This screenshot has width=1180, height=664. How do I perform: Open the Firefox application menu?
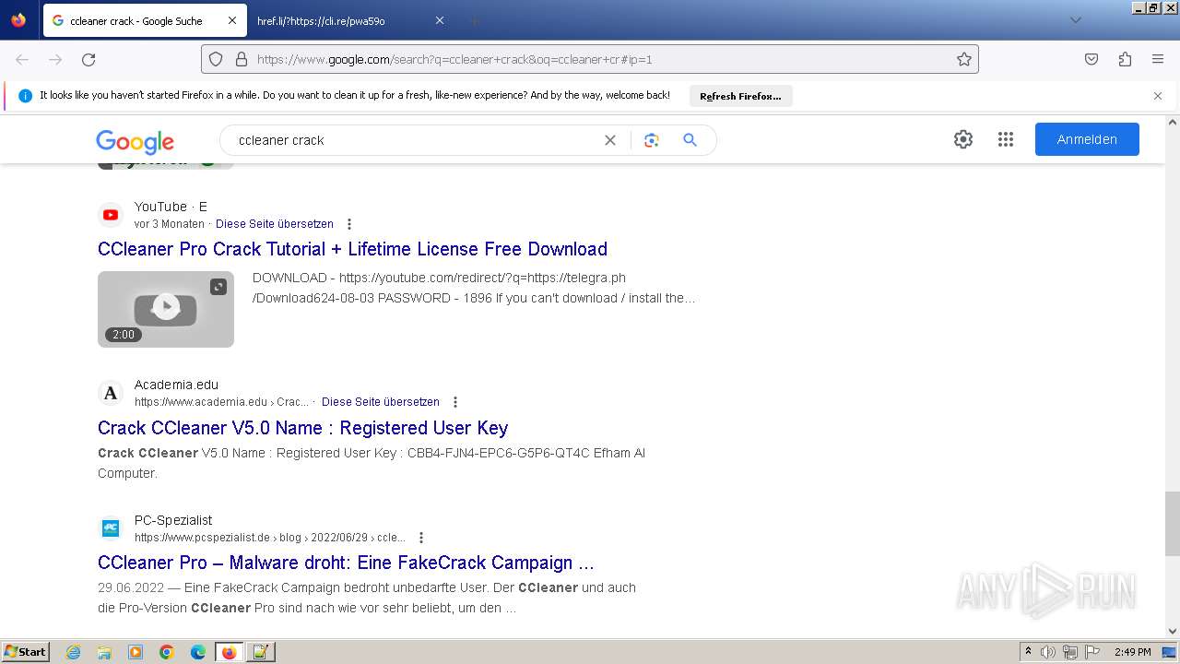pos(1158,59)
